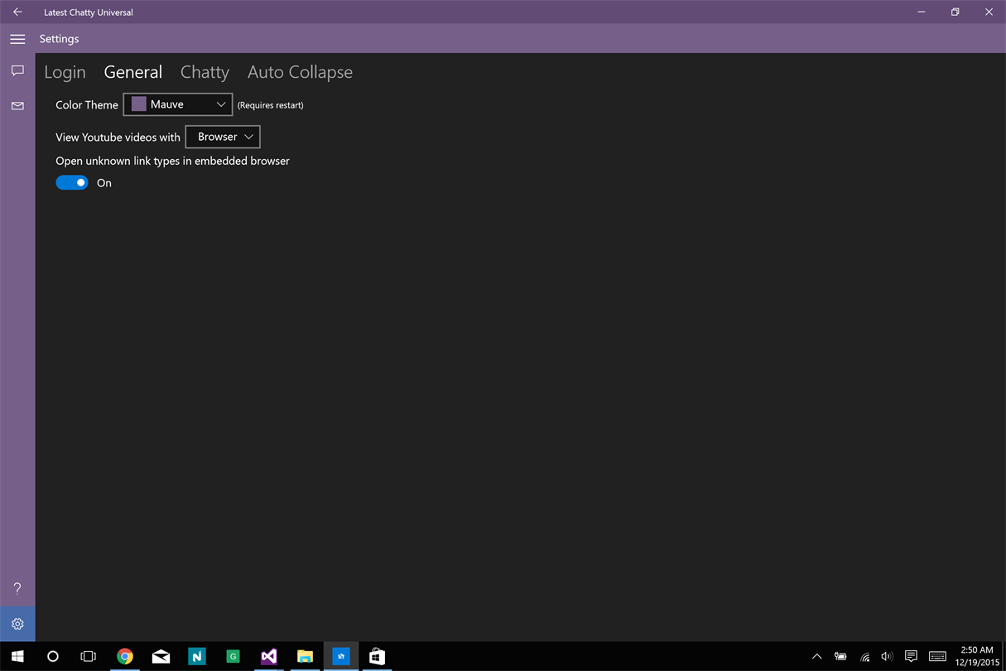Open the Wi-Fi network tray icon

pos(864,657)
